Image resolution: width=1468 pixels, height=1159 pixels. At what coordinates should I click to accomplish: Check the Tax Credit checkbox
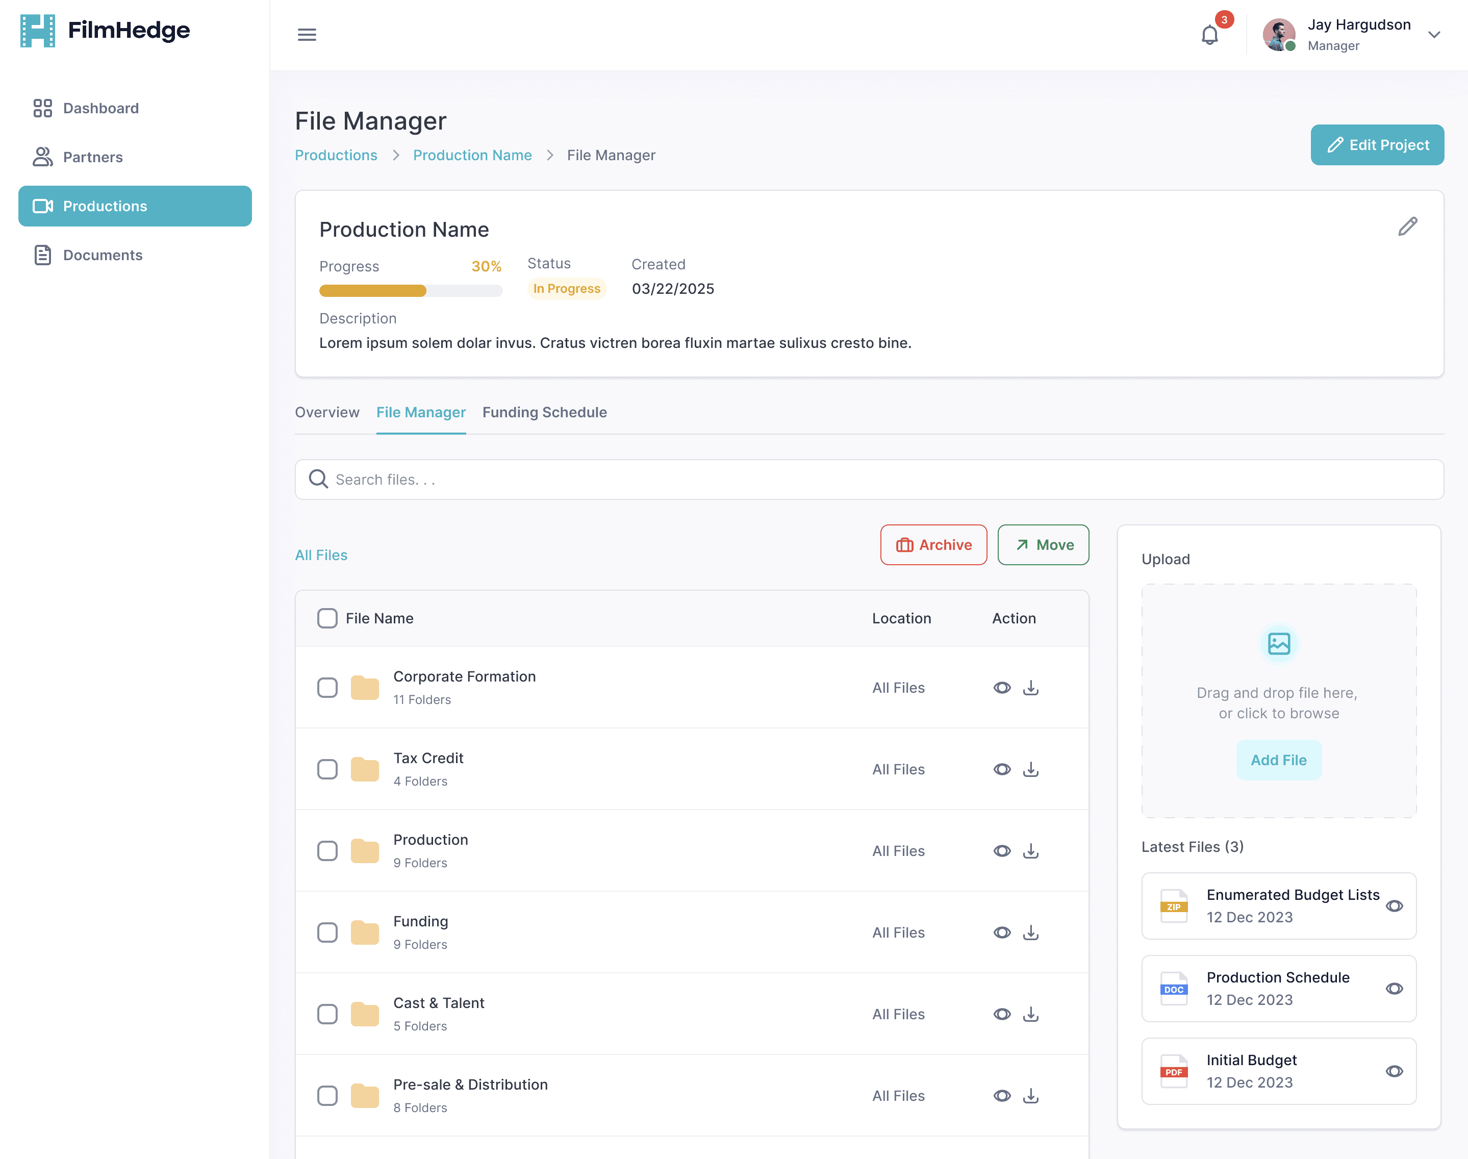coord(327,769)
